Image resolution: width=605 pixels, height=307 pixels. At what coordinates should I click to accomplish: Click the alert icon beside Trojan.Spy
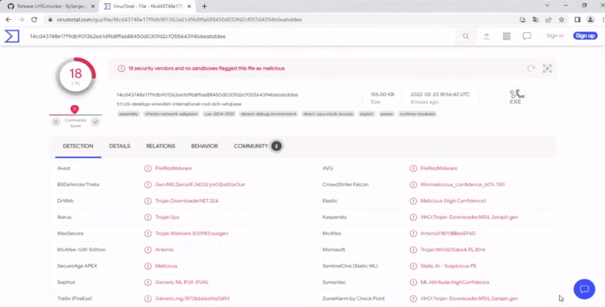pyautogui.click(x=148, y=217)
